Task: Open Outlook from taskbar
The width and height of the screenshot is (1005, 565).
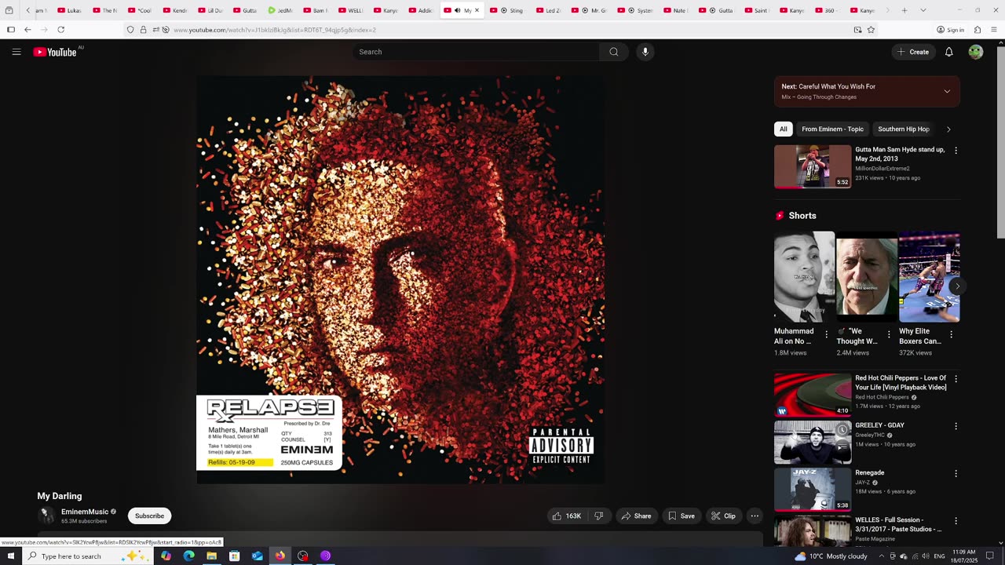Action: coord(257,556)
